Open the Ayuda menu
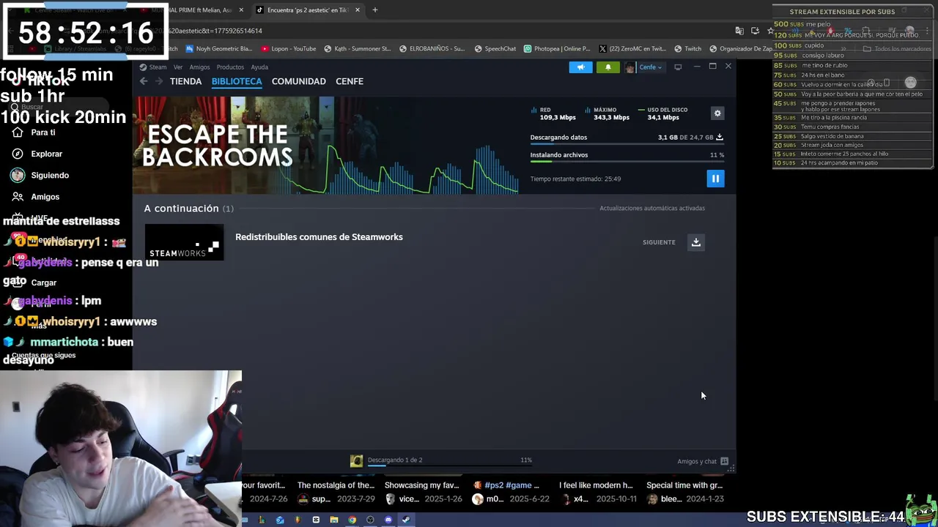The width and height of the screenshot is (938, 527). point(259,67)
